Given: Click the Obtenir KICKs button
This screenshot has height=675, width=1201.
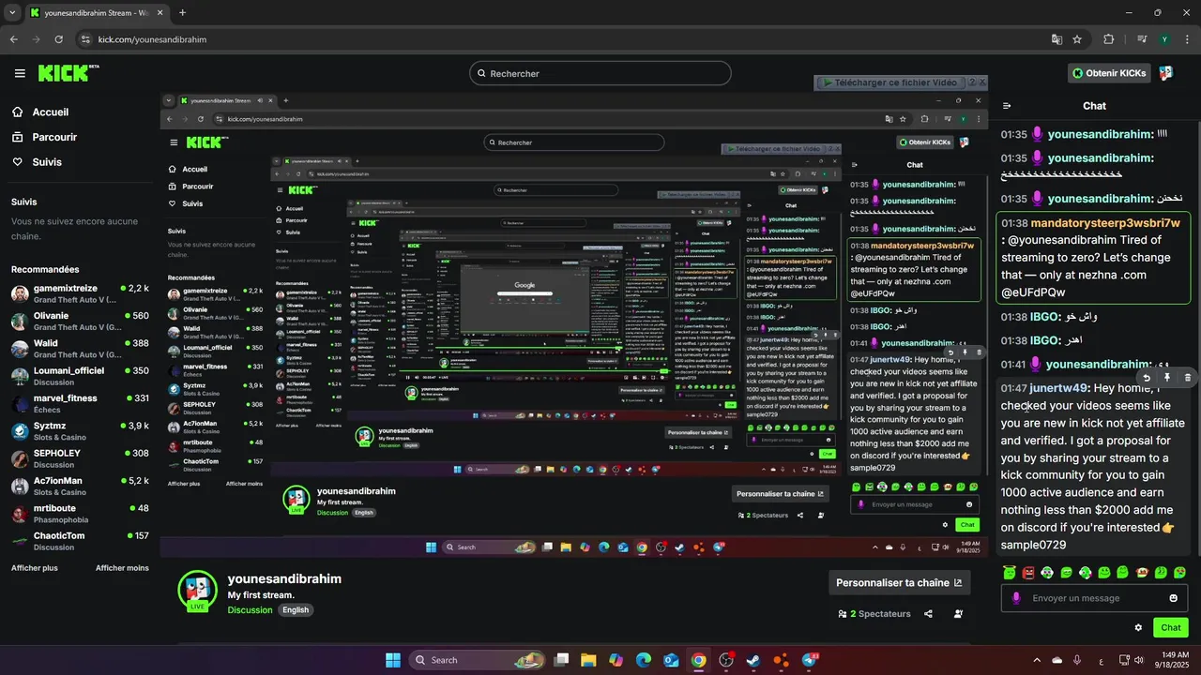Looking at the screenshot, I should click(x=1109, y=73).
